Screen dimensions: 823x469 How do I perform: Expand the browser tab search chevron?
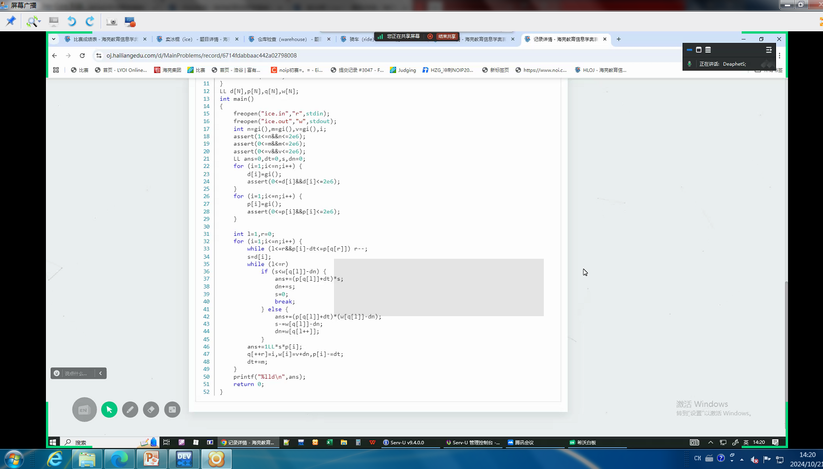pos(54,39)
